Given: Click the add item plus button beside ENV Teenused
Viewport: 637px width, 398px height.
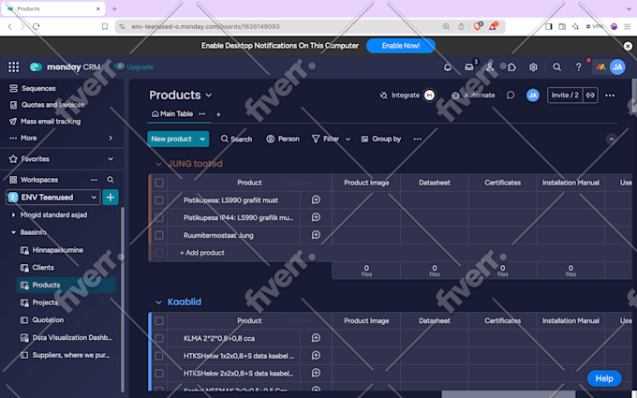Looking at the screenshot, I should pyautogui.click(x=111, y=198).
